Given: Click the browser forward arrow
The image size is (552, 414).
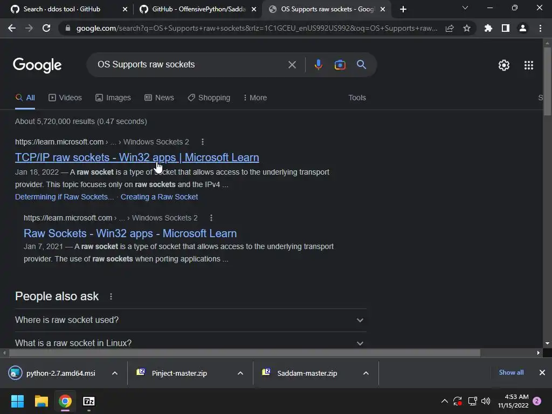Looking at the screenshot, I should click(x=29, y=28).
